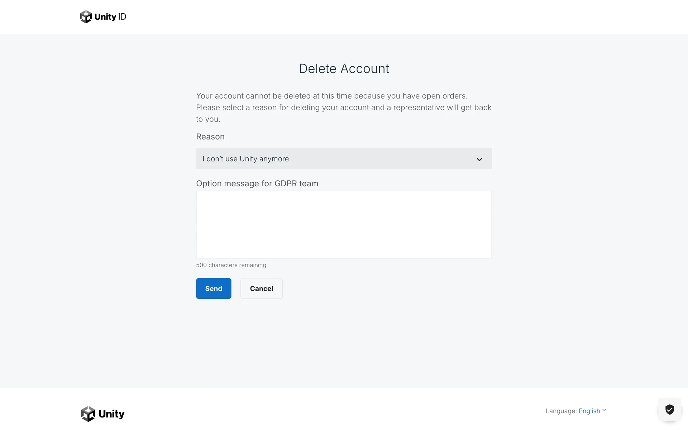Click the Delete Account heading
The image size is (688, 430).
click(x=344, y=69)
